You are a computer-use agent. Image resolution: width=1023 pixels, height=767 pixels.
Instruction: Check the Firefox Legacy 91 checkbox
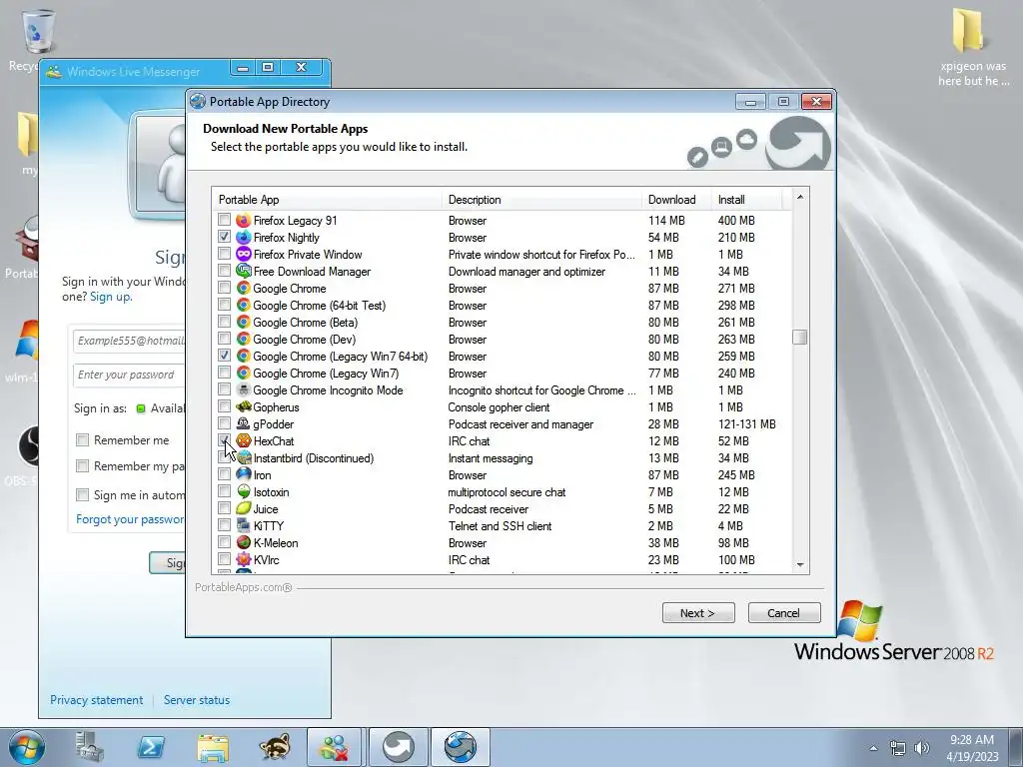tap(225, 220)
